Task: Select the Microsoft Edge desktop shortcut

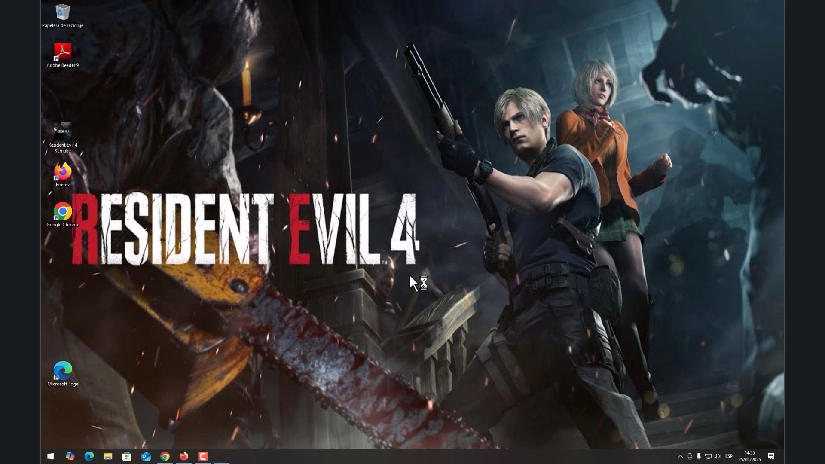Action: click(63, 374)
